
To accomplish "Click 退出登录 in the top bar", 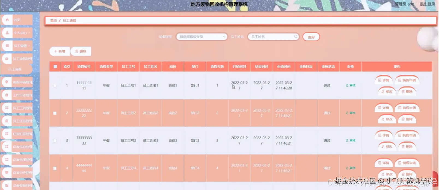I will tap(428, 4).
